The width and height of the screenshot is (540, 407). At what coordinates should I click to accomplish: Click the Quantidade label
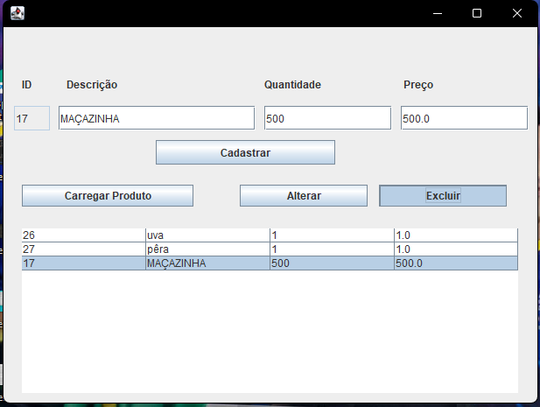[292, 85]
